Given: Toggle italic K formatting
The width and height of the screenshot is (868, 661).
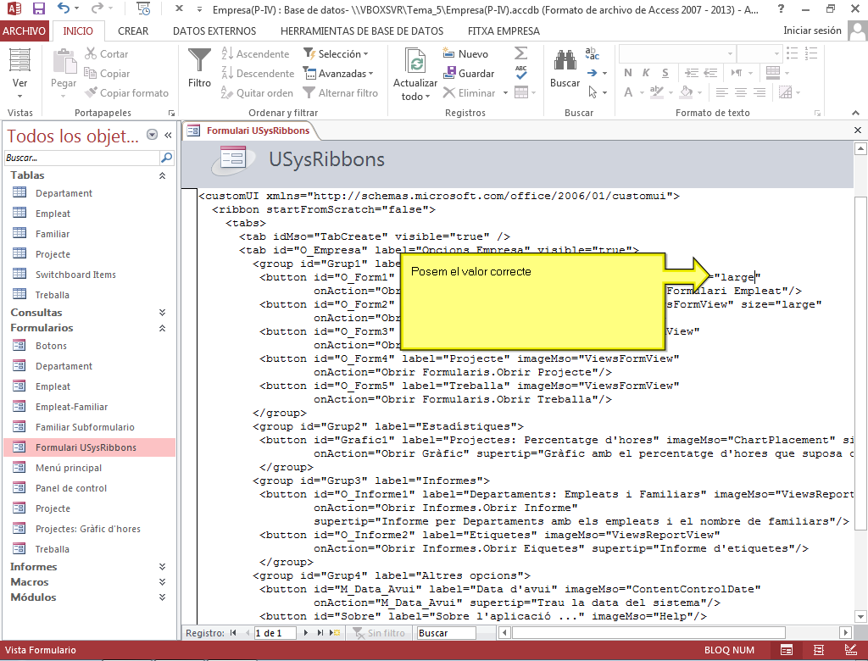Looking at the screenshot, I should [646, 73].
